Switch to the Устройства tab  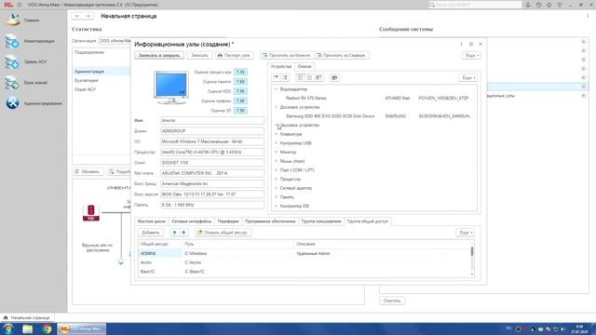[281, 66]
